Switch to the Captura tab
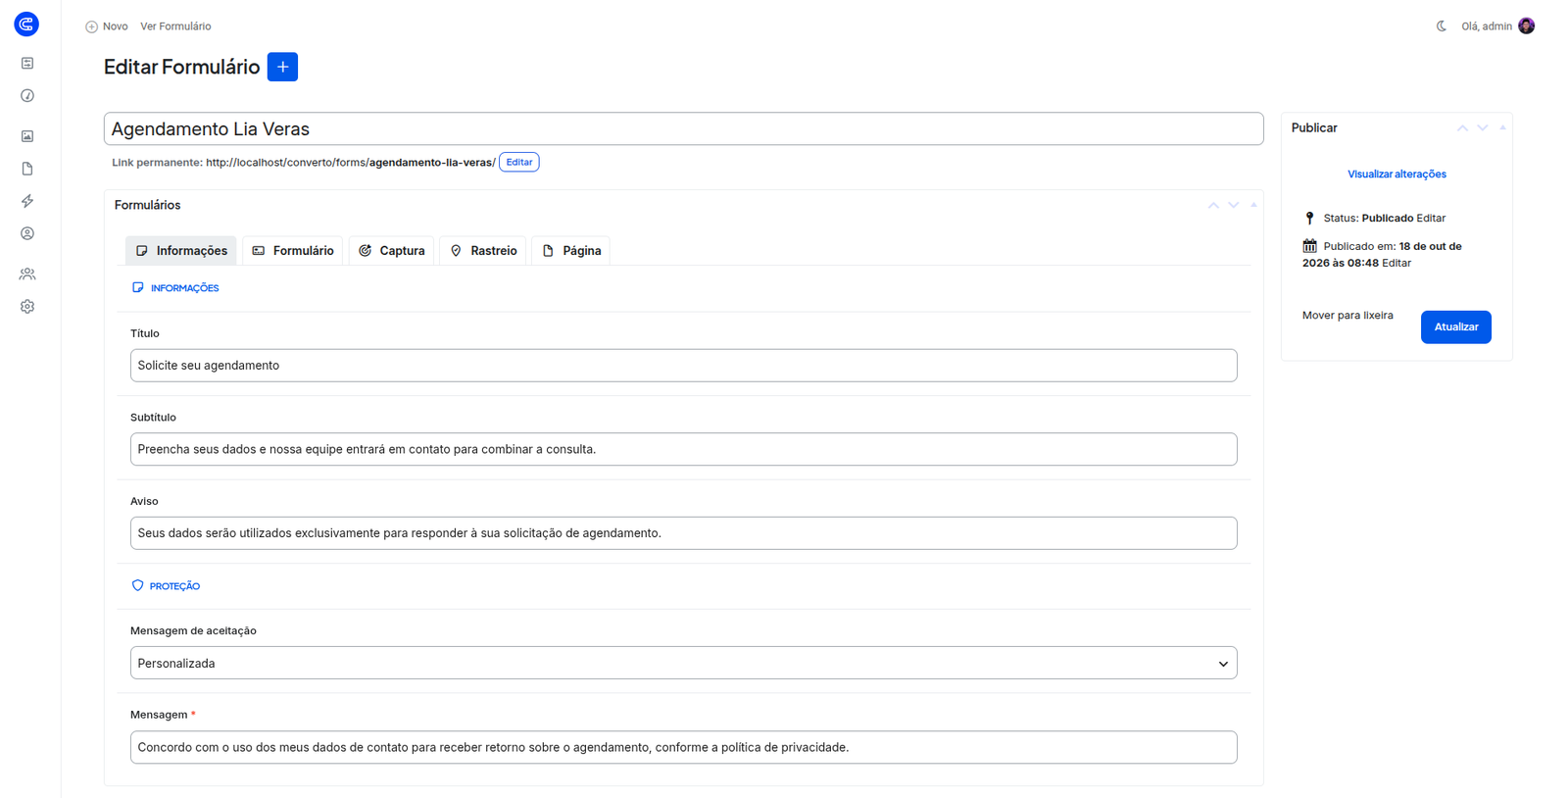 pyautogui.click(x=391, y=251)
